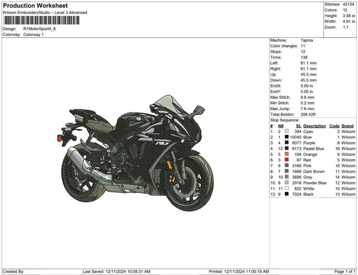Click the Stop Sequence section label
The height and width of the screenshot is (275, 358).
point(285,120)
